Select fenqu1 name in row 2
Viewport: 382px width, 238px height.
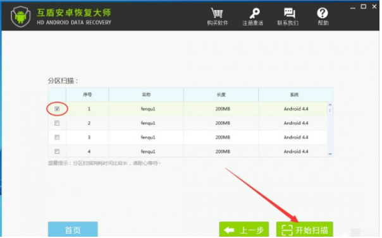(148, 123)
